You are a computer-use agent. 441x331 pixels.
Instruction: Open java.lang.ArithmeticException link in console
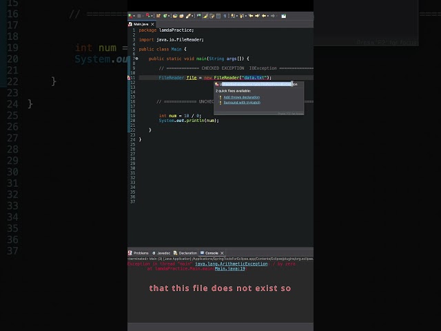click(x=232, y=264)
